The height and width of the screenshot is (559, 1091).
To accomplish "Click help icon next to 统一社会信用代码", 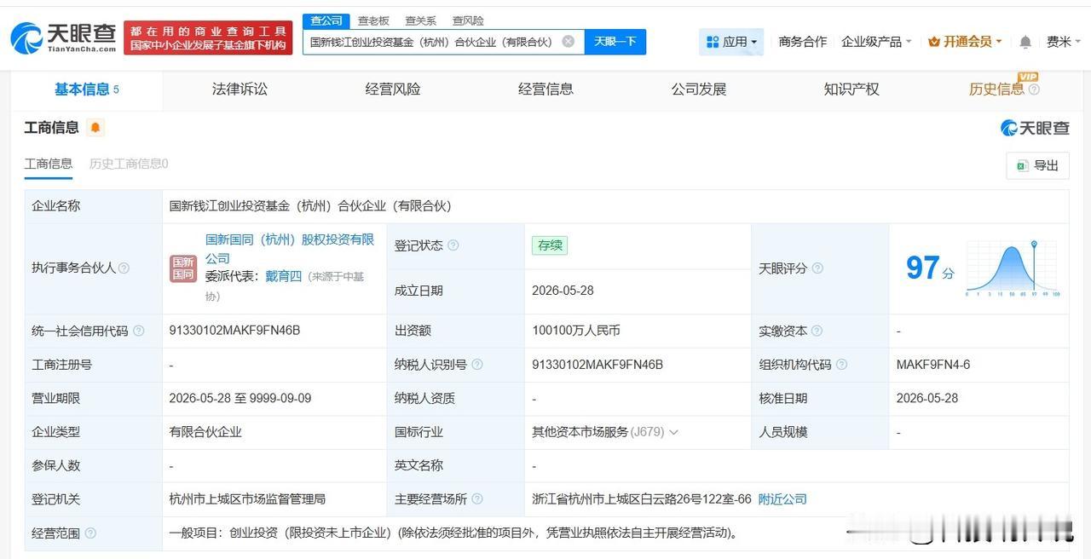I will [139, 331].
